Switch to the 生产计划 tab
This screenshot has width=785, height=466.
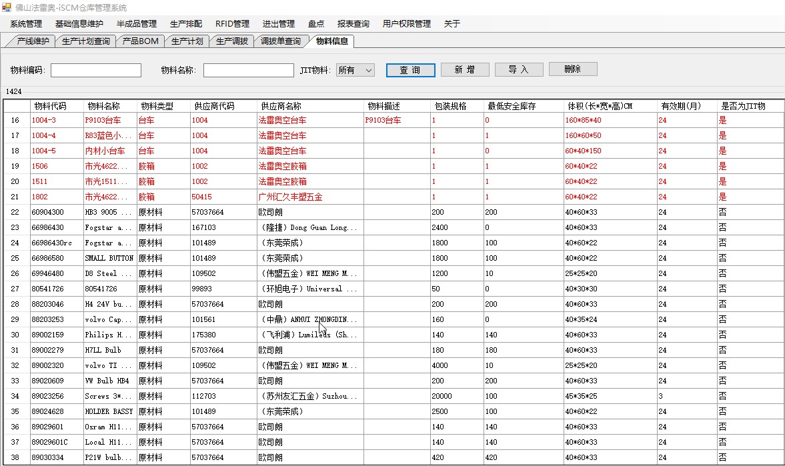pos(187,41)
